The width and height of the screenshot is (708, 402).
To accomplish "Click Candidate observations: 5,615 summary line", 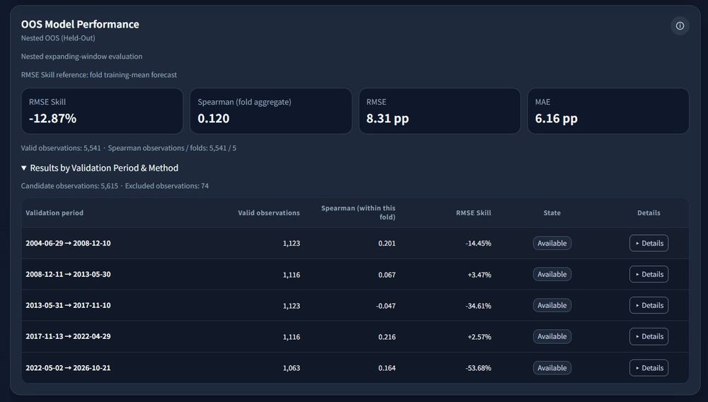I will tap(115, 186).
